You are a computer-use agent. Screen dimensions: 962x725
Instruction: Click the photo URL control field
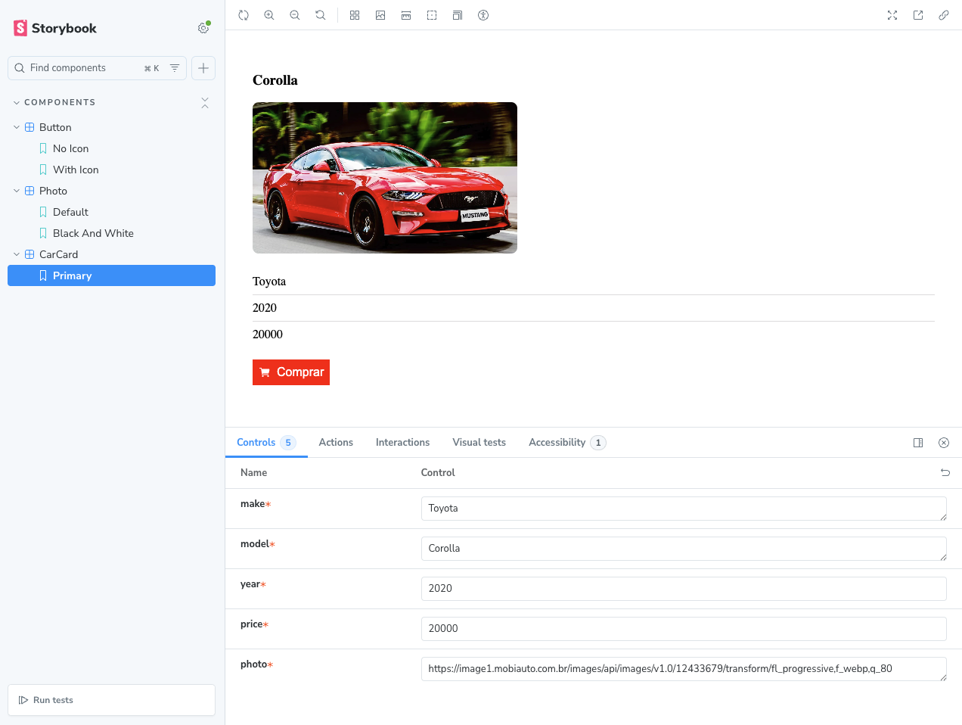[684, 669]
